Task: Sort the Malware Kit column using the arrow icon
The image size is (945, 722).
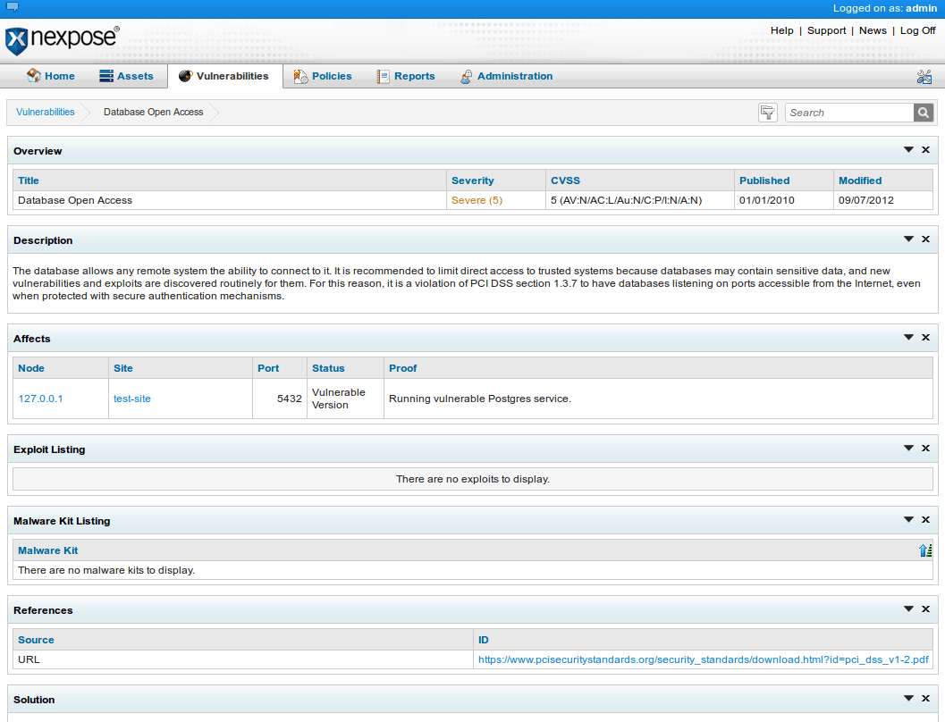Action: pyautogui.click(x=925, y=550)
